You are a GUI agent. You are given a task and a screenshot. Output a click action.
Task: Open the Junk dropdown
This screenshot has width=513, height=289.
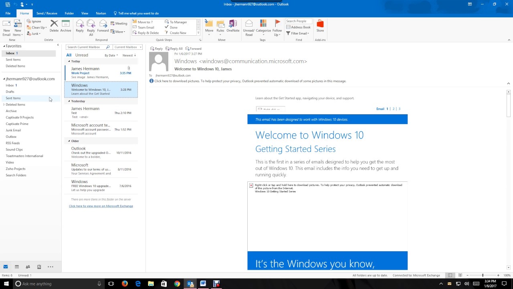(34, 34)
